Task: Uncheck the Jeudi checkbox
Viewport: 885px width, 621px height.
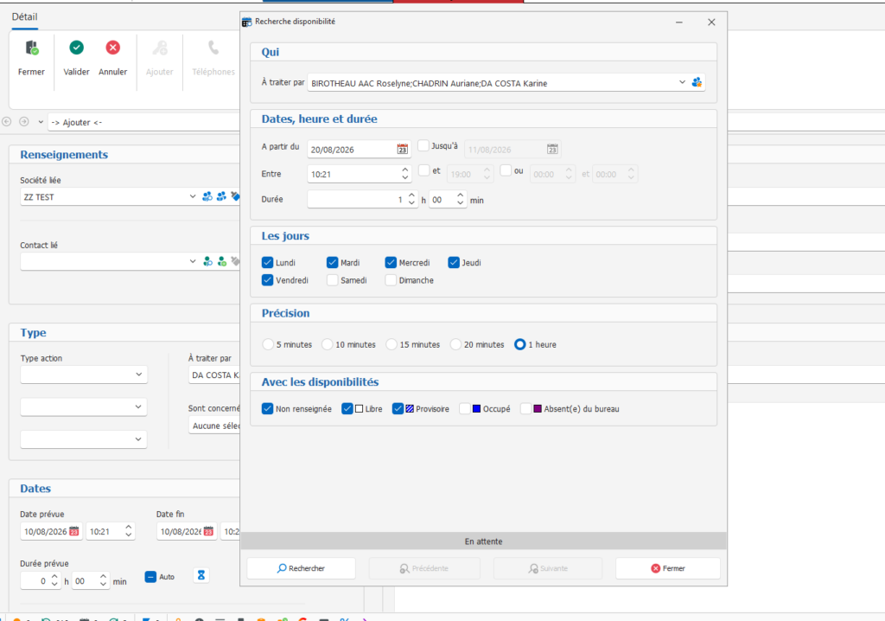Action: (454, 263)
